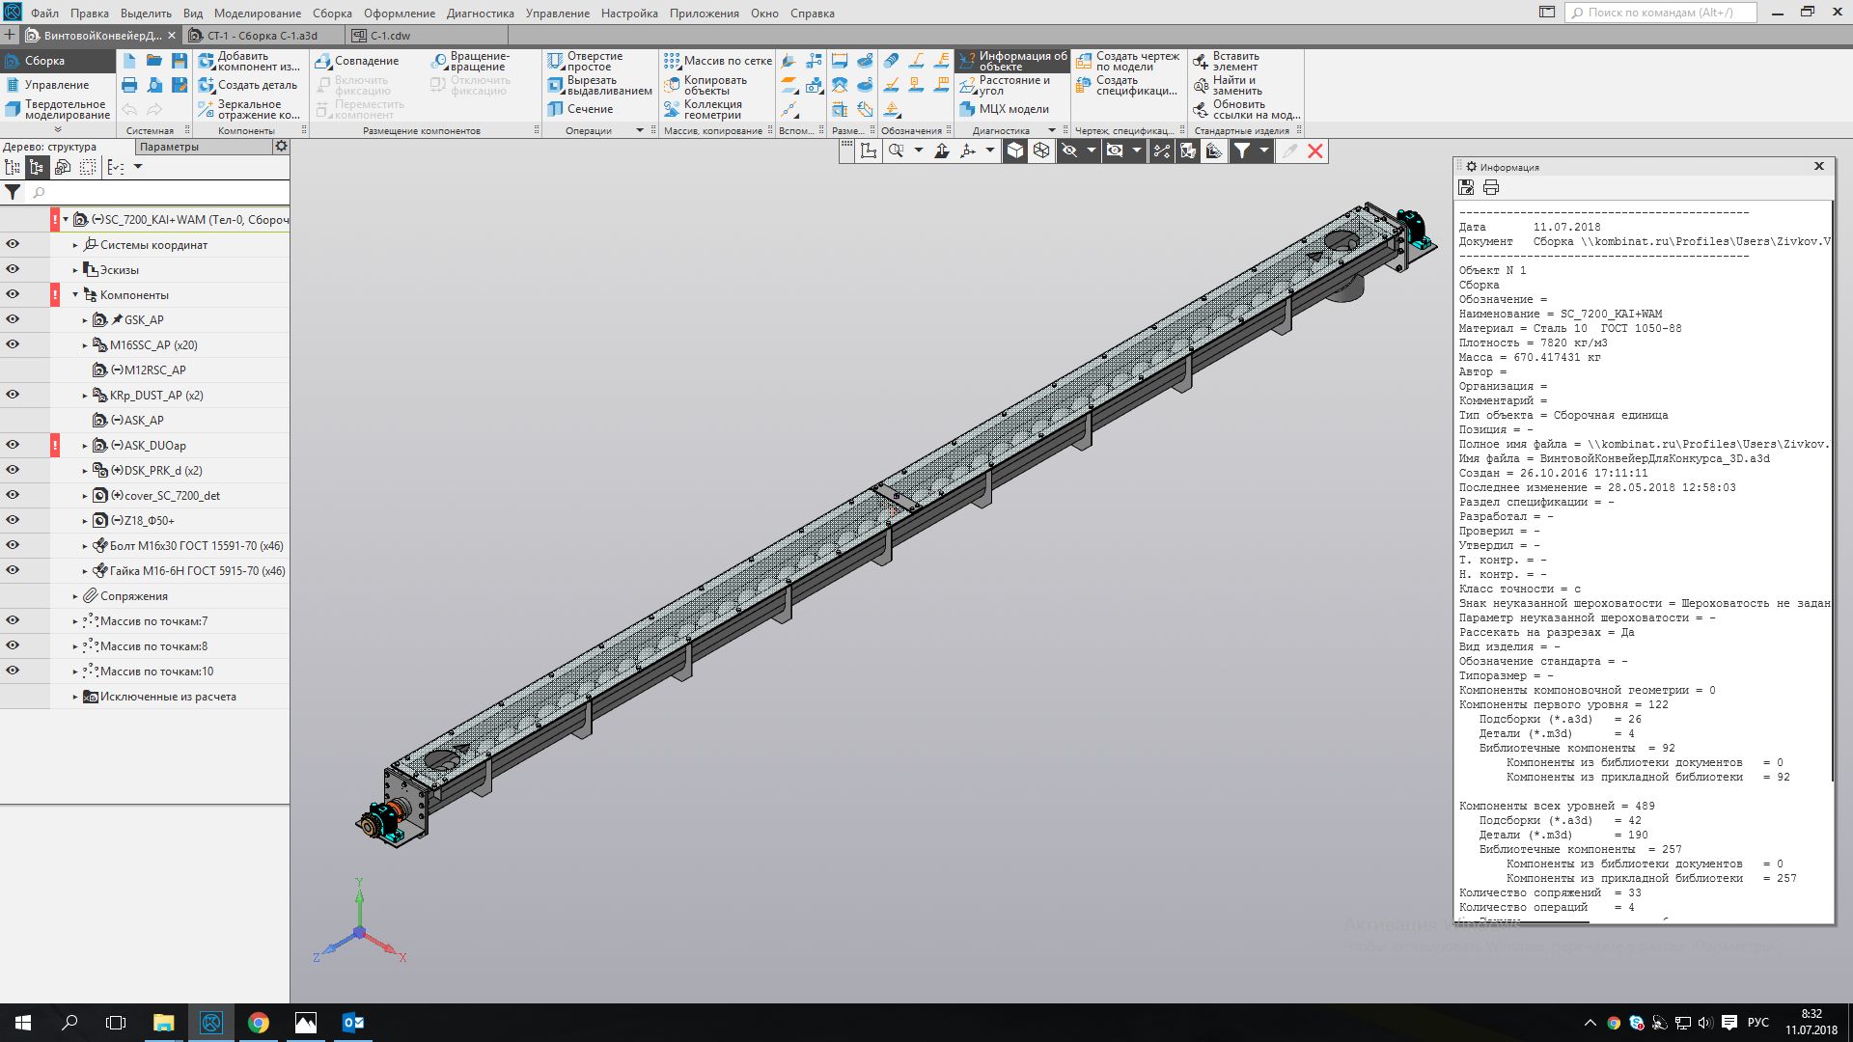This screenshot has height=1042, width=1853.
Task: Expand the Сопряжения tree node
Action: (x=75, y=596)
